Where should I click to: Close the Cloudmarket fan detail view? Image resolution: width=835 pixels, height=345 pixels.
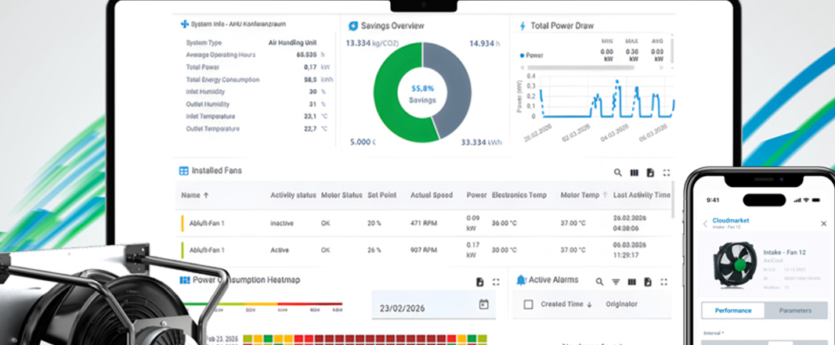pos(823,224)
